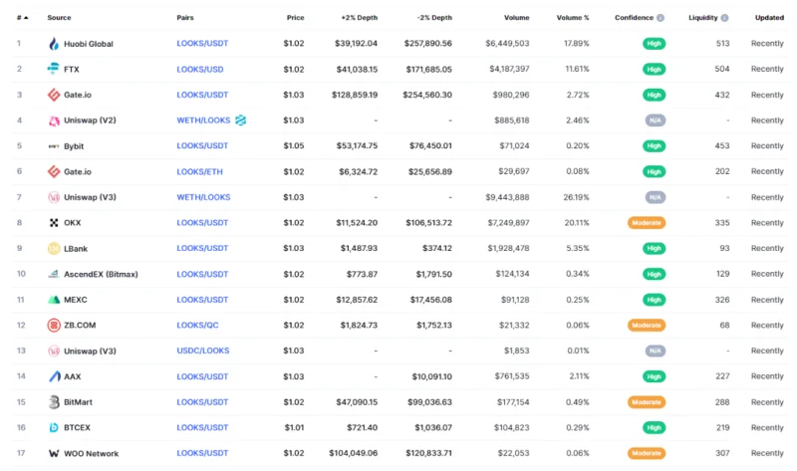Sort table by Updated column header
The height and width of the screenshot is (471, 797).
pos(769,18)
